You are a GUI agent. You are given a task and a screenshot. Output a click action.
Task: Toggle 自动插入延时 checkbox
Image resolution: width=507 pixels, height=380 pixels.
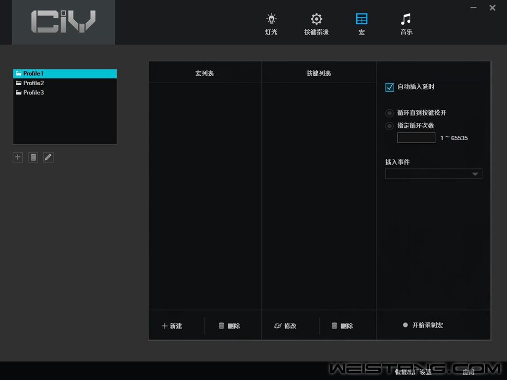(390, 87)
